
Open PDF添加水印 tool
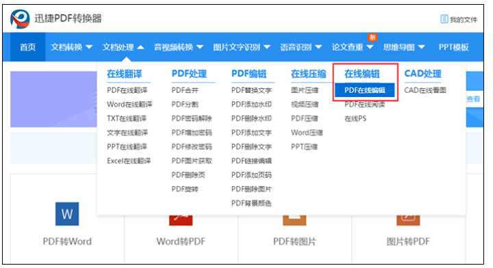coord(251,105)
